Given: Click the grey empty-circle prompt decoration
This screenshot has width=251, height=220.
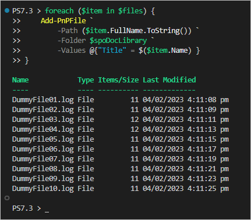Looking at the screenshot, I should (x=7, y=198).
